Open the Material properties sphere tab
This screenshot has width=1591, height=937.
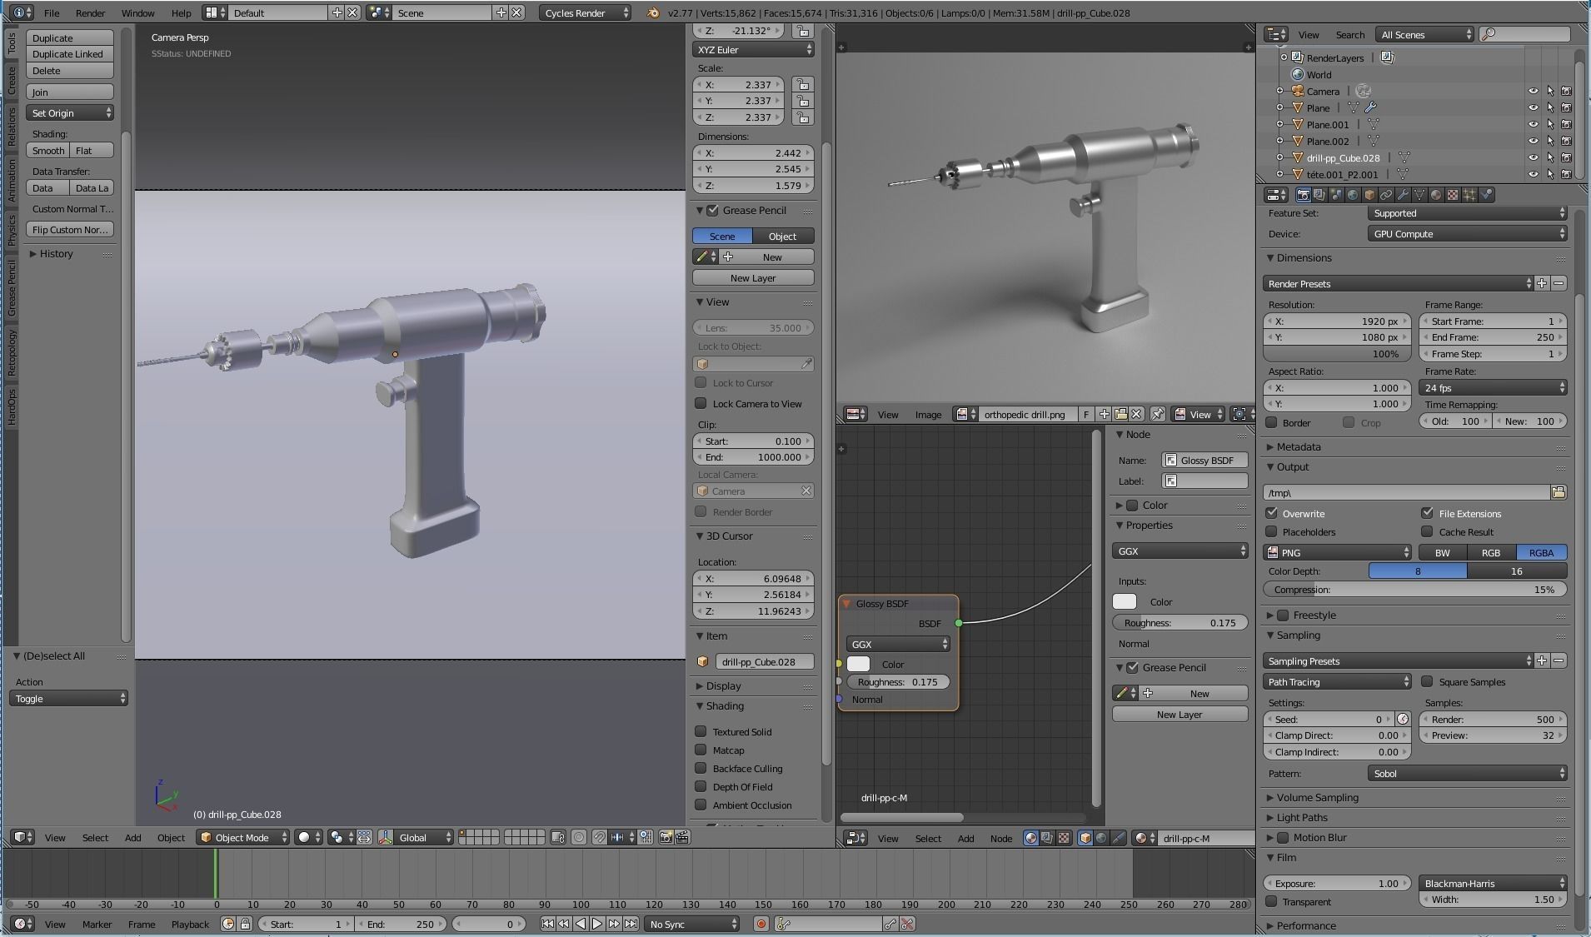point(1436,195)
